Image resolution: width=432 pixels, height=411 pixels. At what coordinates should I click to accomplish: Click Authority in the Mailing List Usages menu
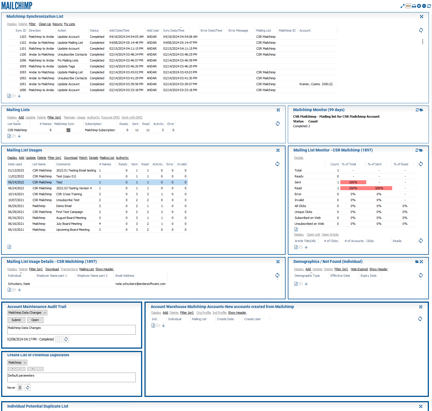coord(122,158)
